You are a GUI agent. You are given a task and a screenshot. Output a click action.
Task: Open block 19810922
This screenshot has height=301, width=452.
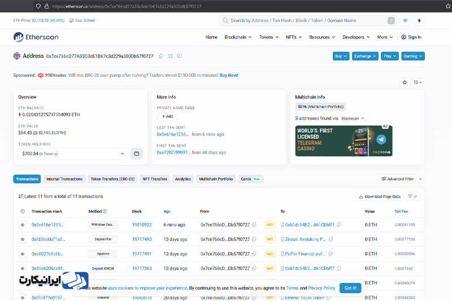[x=142, y=225]
